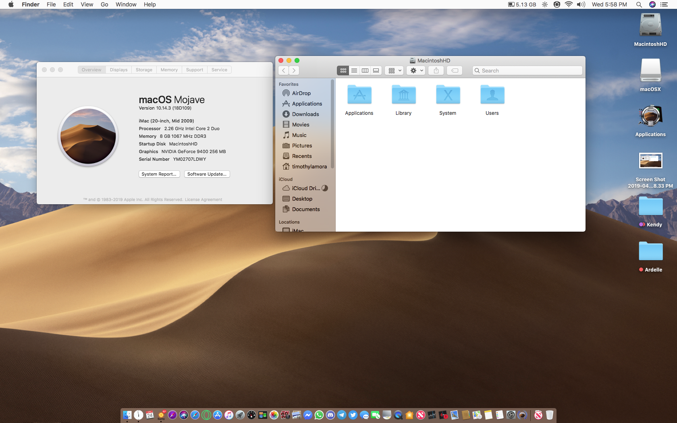Select the System folder icon
Screen dimensions: 677x423
(448, 100)
